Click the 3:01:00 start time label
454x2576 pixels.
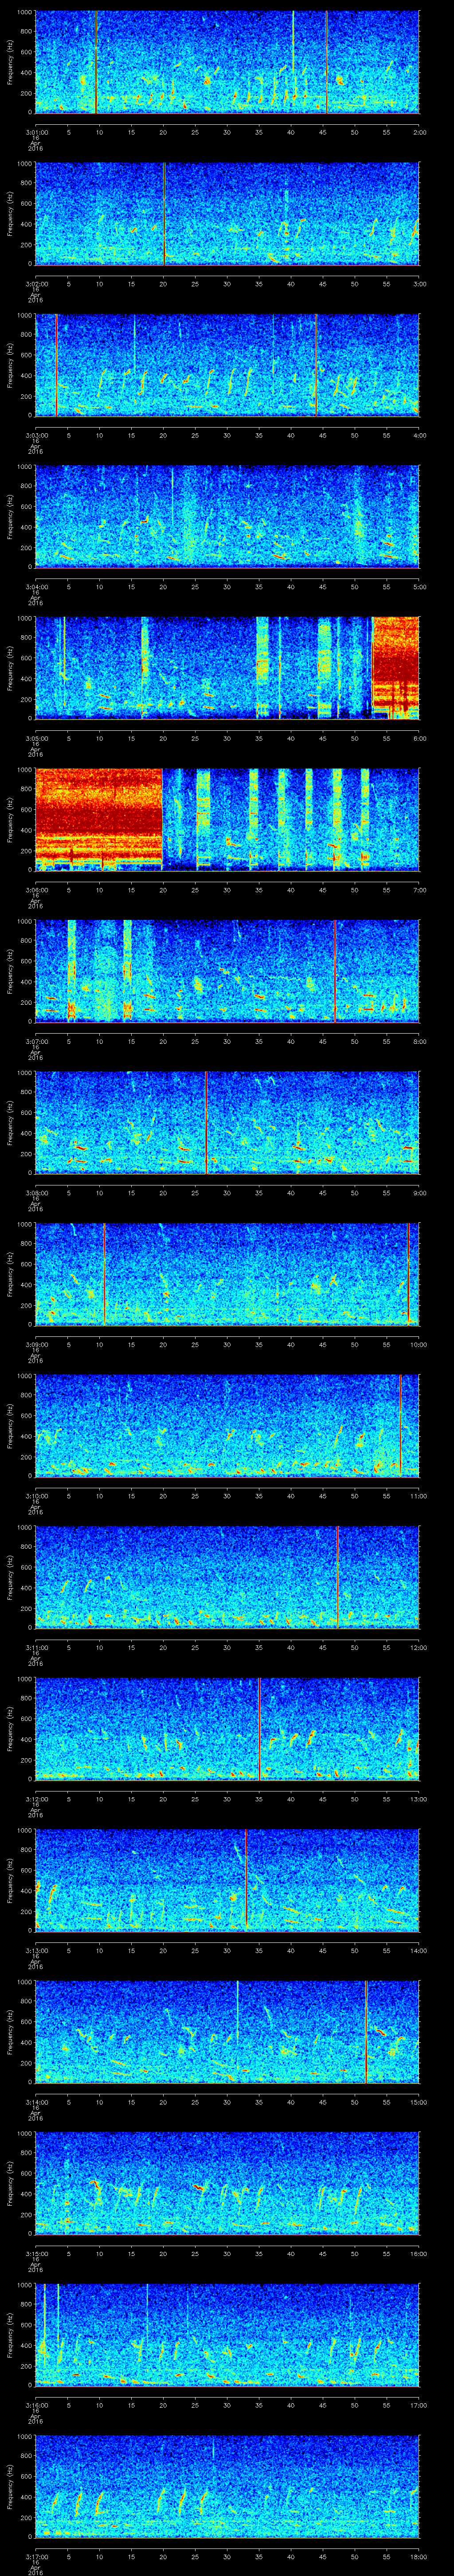tap(36, 132)
